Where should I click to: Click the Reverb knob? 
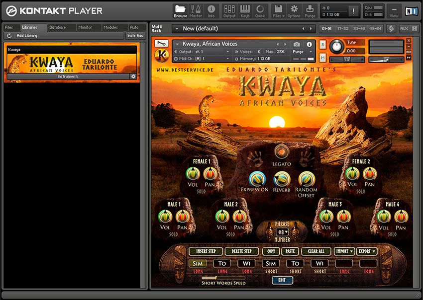(282, 179)
